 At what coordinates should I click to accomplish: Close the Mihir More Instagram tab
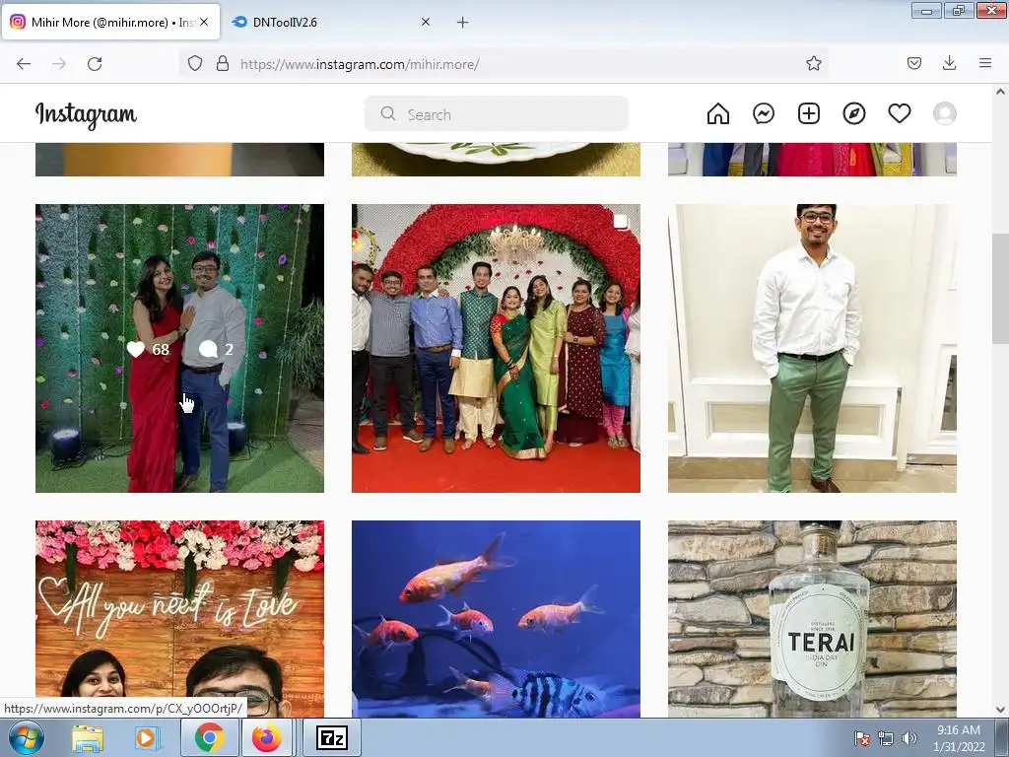coord(204,22)
